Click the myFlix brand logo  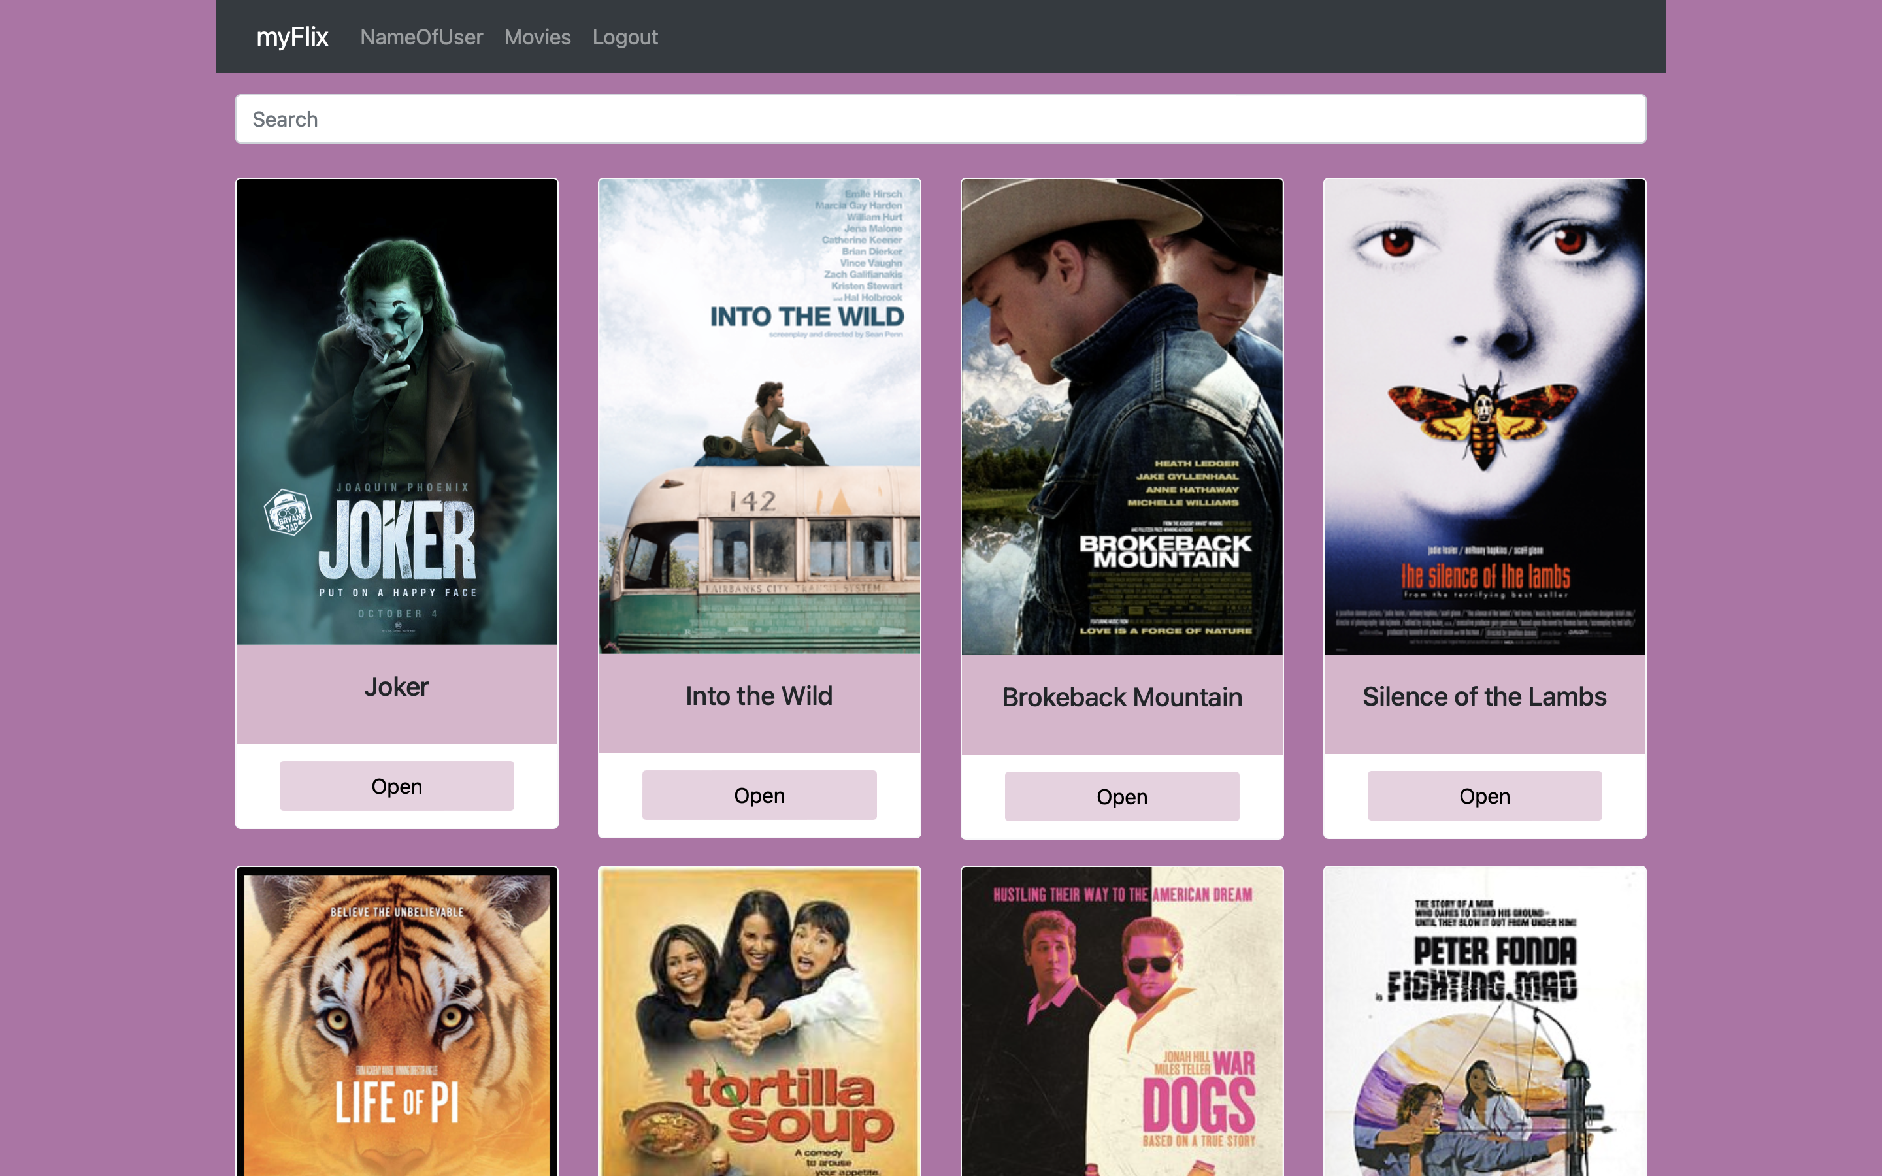pyautogui.click(x=292, y=37)
